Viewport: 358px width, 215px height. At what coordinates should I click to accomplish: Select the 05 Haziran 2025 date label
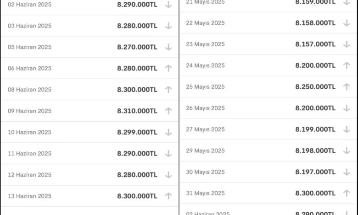(30, 47)
